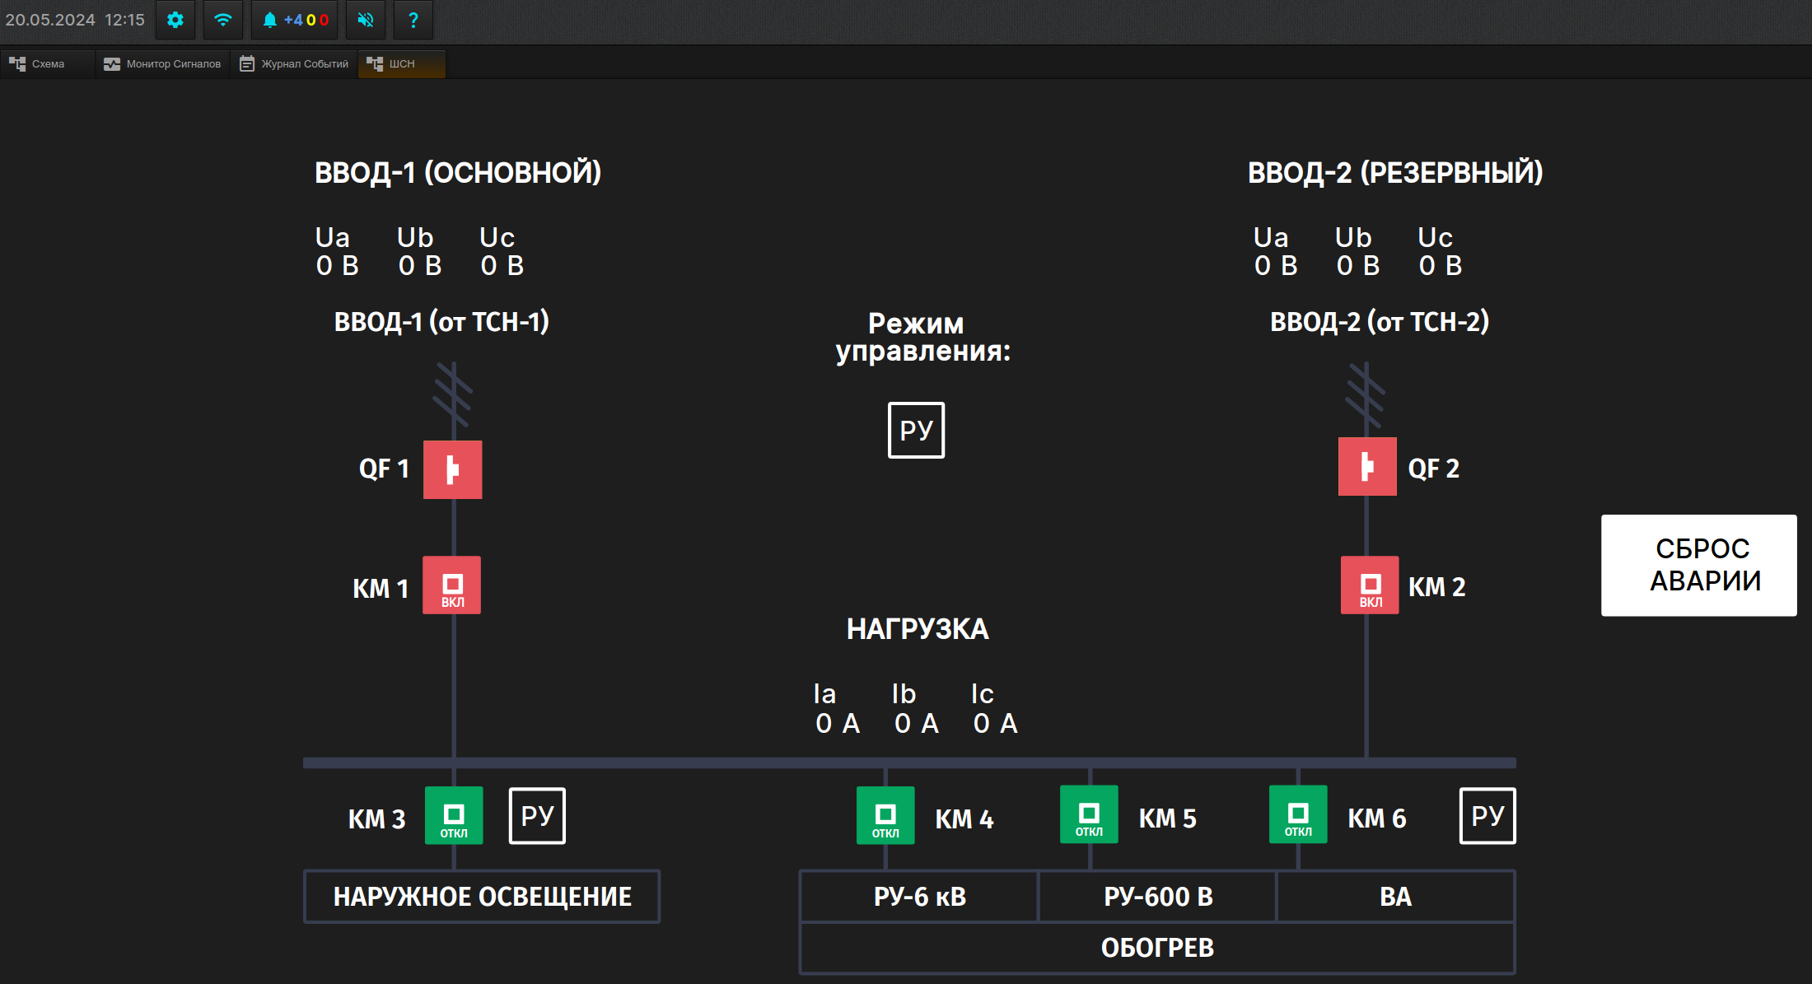This screenshot has height=984, width=1812.
Task: Click the РУ mode box next to KM 3
Action: [538, 816]
